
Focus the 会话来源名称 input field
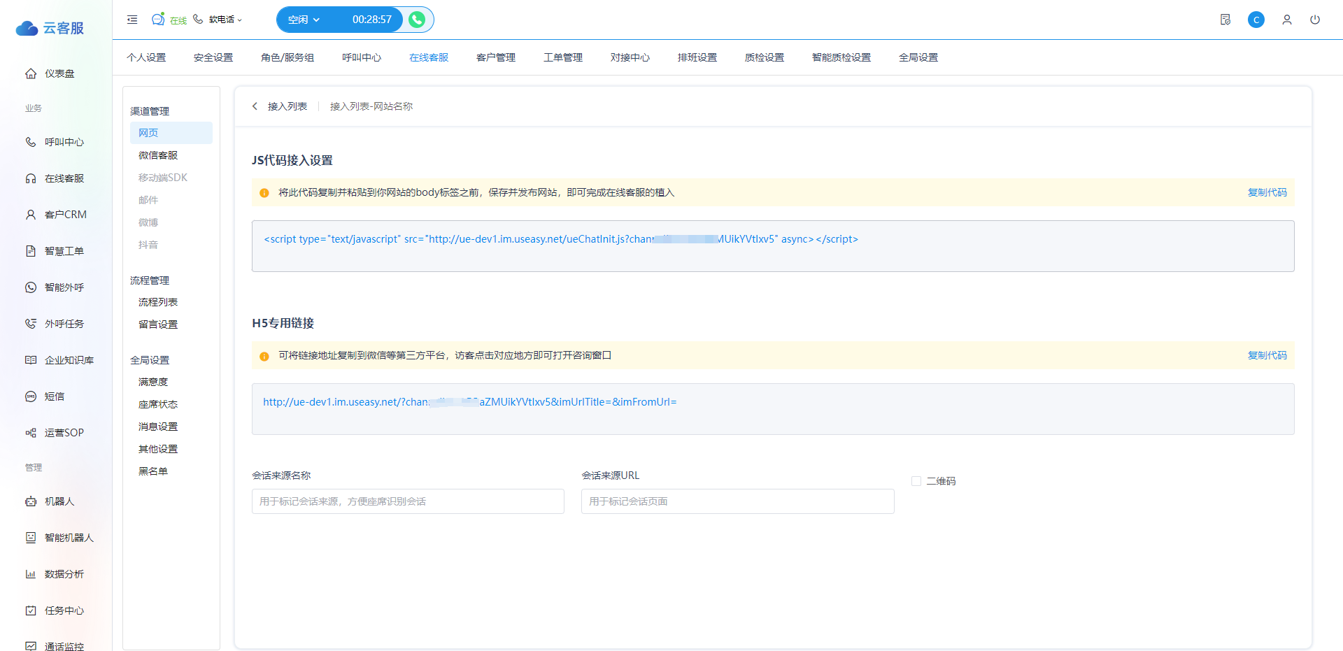point(408,501)
